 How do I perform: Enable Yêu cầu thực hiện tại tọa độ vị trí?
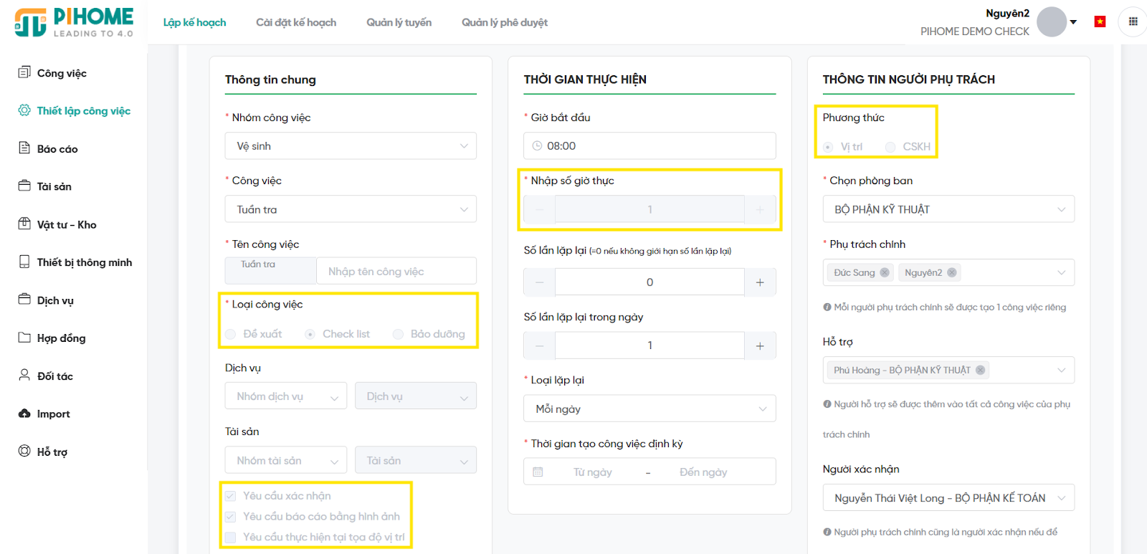(231, 538)
